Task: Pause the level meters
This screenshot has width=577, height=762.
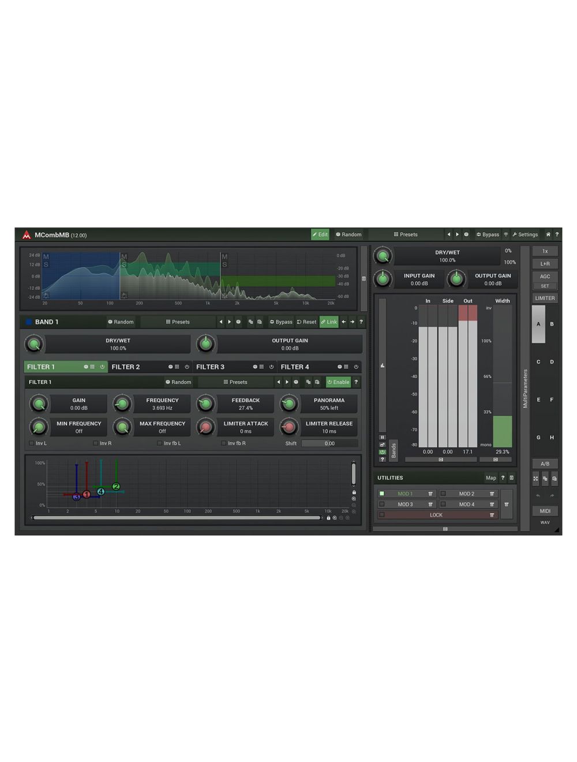Action: (x=382, y=437)
